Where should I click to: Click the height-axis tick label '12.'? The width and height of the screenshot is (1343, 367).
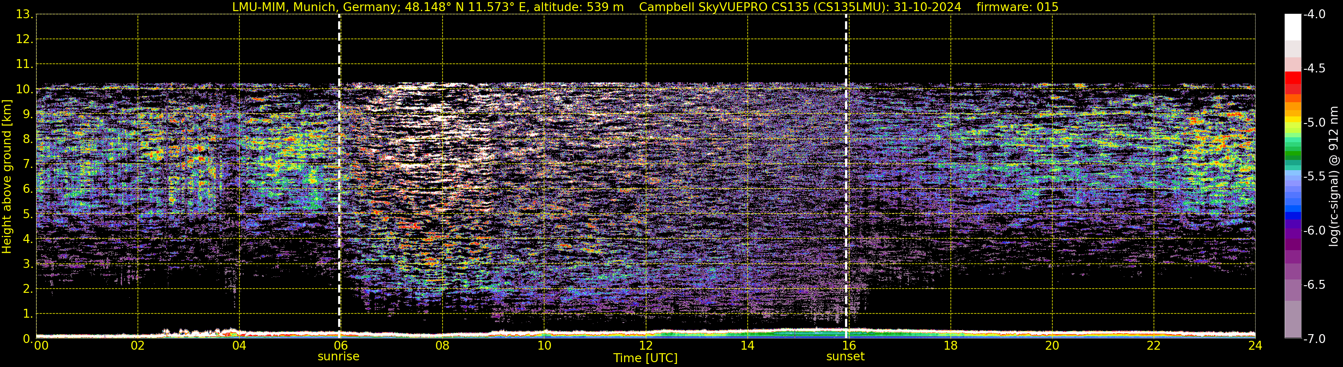click(x=24, y=40)
